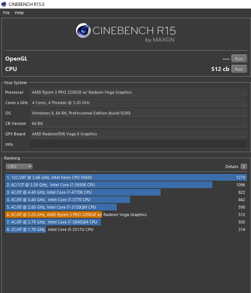251x293 pixels.
Task: Click the Details label in Ranking
Action: [x=232, y=167]
